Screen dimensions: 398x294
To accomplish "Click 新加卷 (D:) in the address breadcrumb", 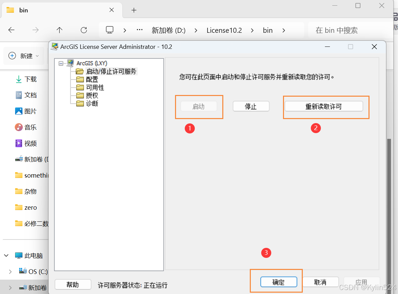I will 169,30.
